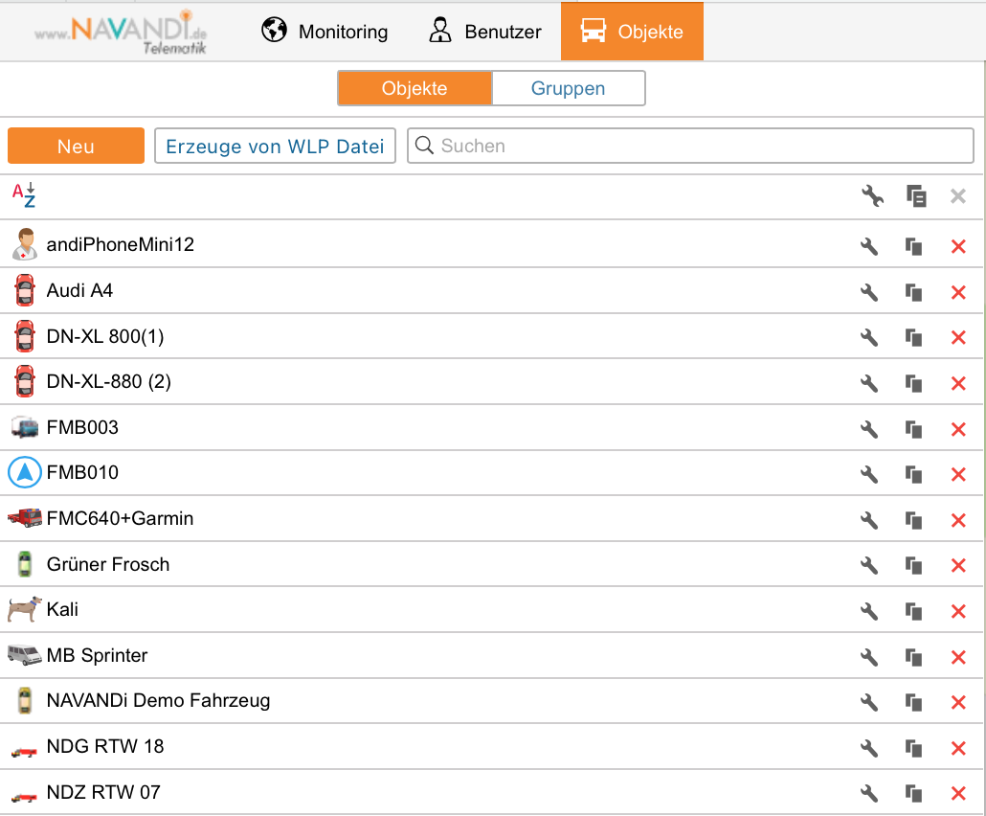Click the NAVANDI Telematik logo
Screen dimensions: 986x816
click(x=122, y=32)
